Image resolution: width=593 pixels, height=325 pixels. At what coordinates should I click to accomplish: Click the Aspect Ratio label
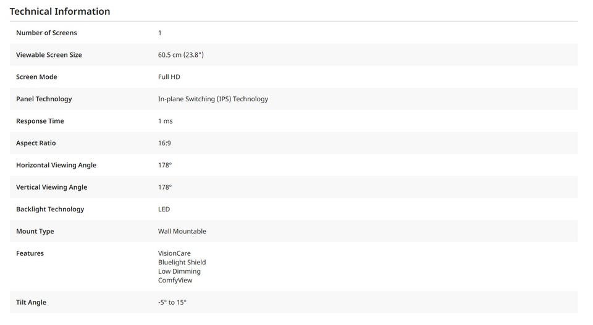pyautogui.click(x=36, y=143)
